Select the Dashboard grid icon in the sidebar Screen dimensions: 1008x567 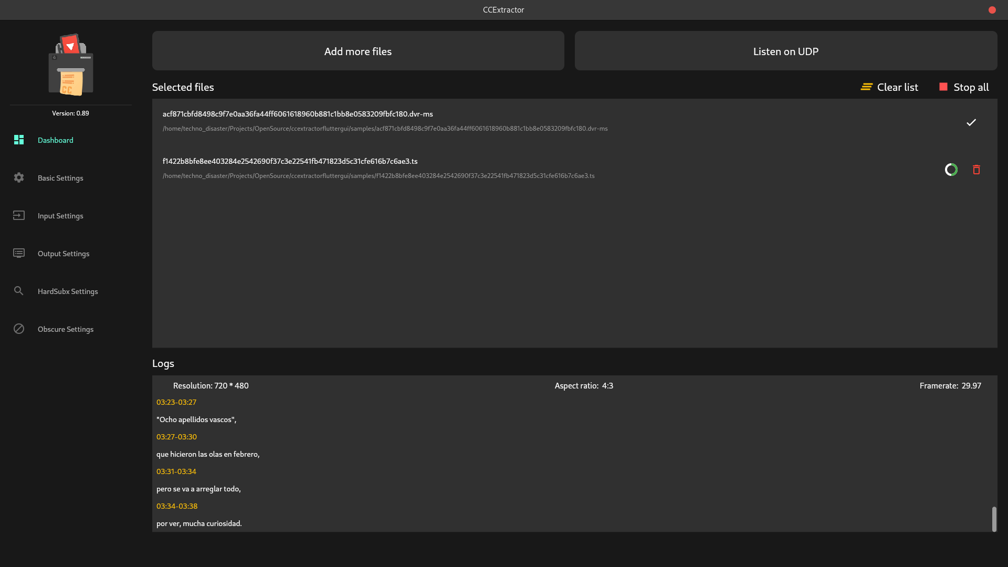19,140
